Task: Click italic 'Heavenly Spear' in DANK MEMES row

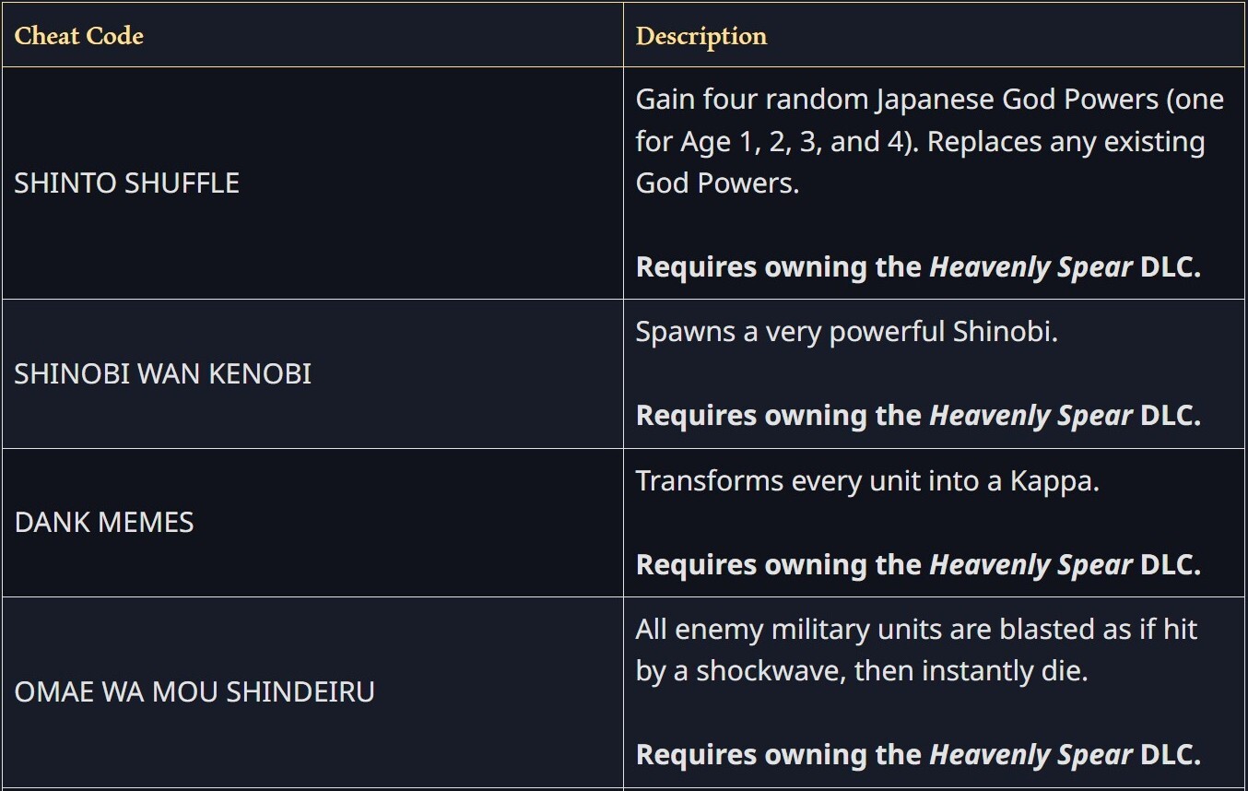Action: pos(1030,564)
